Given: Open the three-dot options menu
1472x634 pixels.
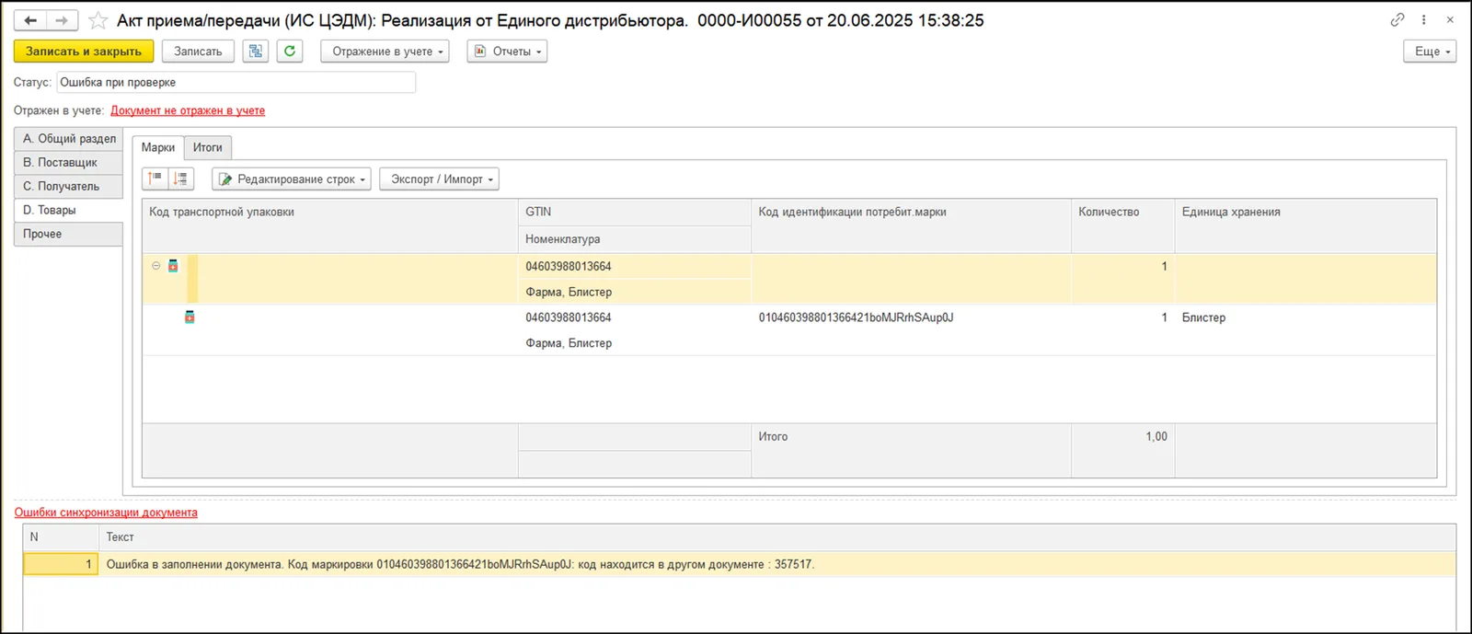Looking at the screenshot, I should point(1423,19).
